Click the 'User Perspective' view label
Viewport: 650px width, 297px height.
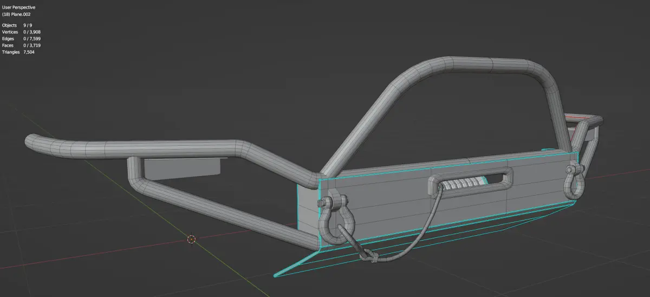click(x=19, y=7)
